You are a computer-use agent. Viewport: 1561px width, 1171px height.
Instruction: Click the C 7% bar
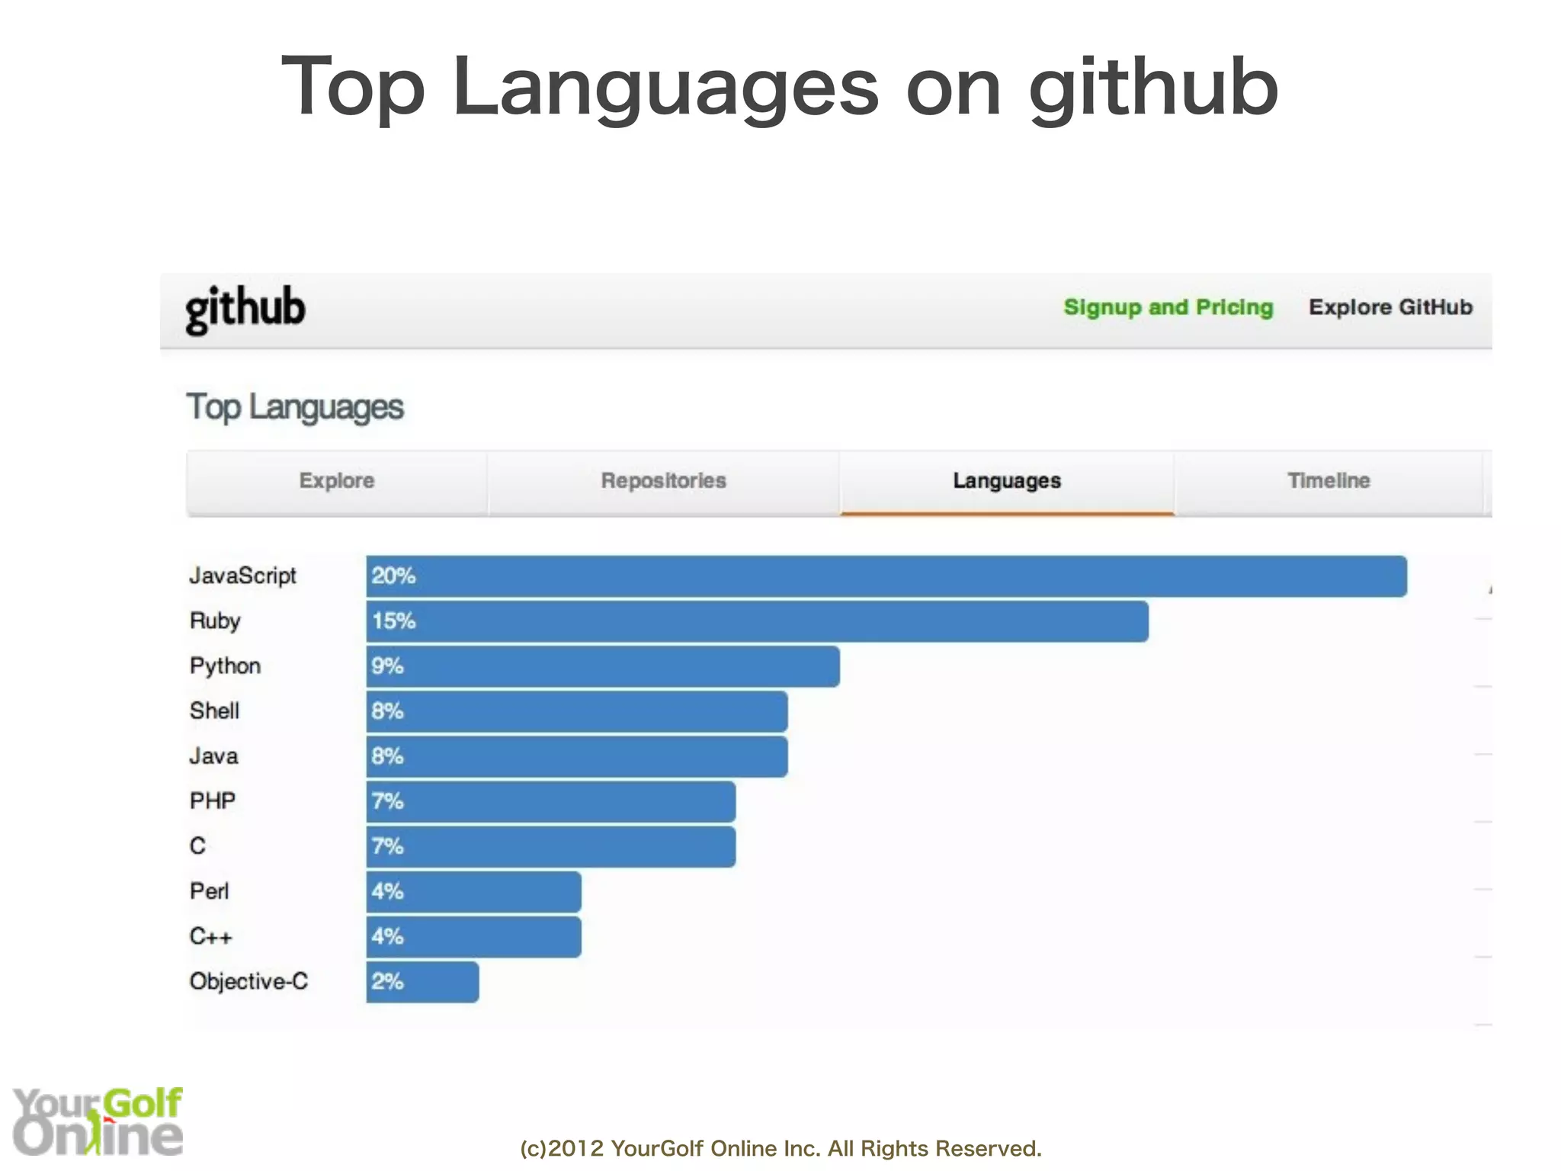tap(551, 846)
